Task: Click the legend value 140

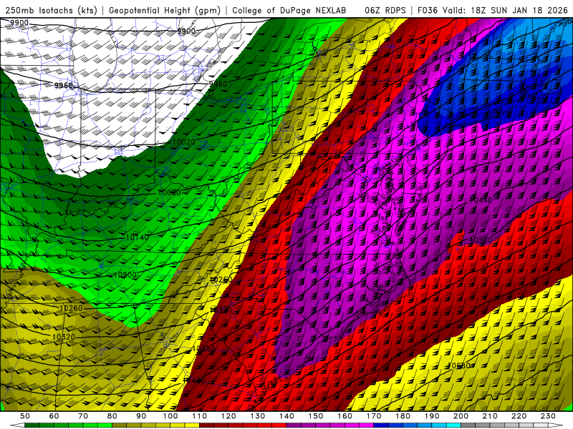Action: pos(286,416)
